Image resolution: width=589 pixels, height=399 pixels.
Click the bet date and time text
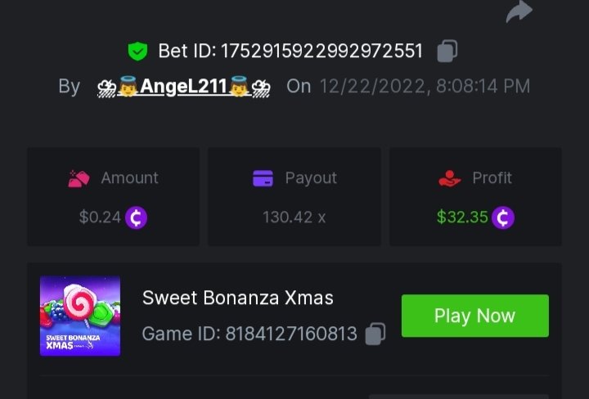pyautogui.click(x=424, y=86)
